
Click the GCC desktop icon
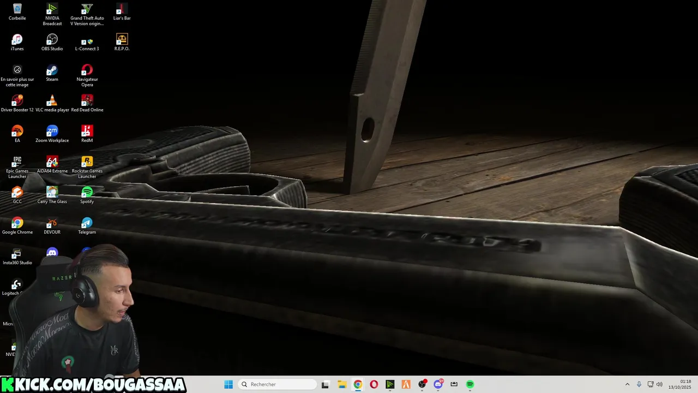point(17,195)
